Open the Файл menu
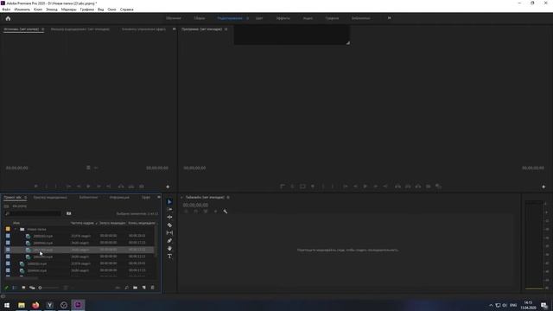553x311 pixels. [6, 10]
